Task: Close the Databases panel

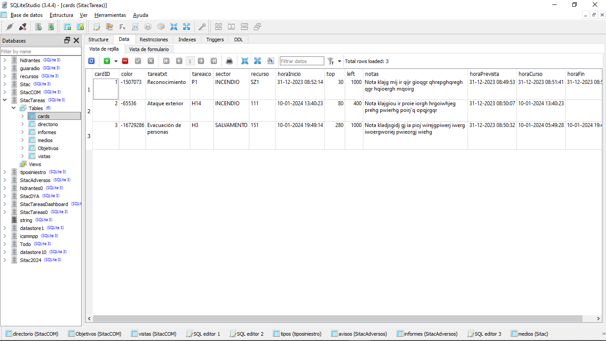Action: click(x=76, y=40)
